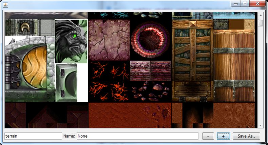Click the terrain filter text field
Viewport: 268px width, 145px height.
click(x=33, y=136)
